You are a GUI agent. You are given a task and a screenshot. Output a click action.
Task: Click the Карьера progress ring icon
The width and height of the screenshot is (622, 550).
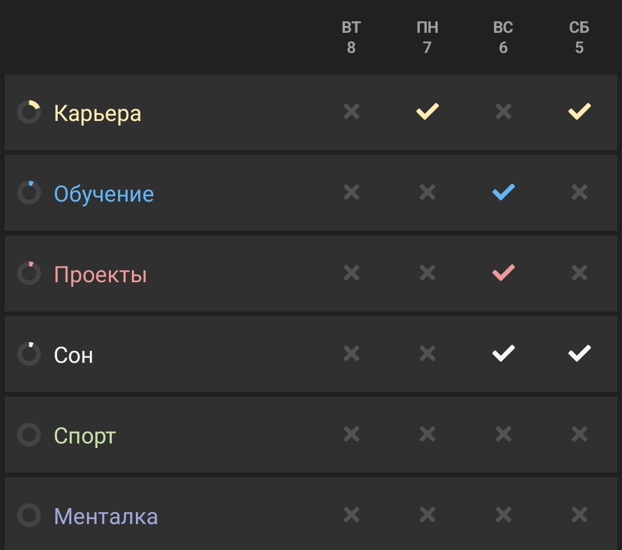(x=29, y=112)
